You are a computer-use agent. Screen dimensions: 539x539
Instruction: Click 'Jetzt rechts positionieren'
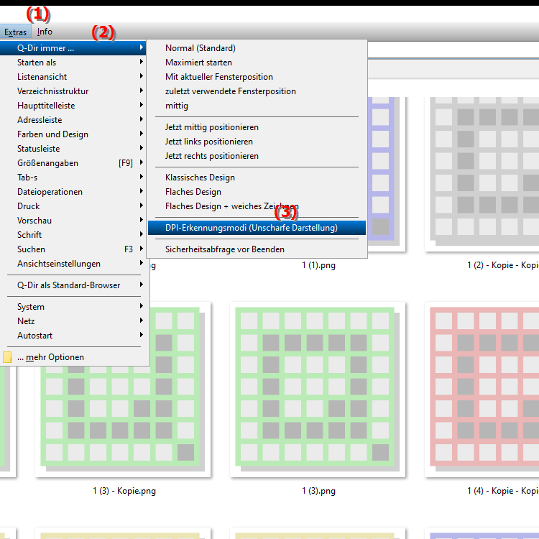tap(257, 156)
